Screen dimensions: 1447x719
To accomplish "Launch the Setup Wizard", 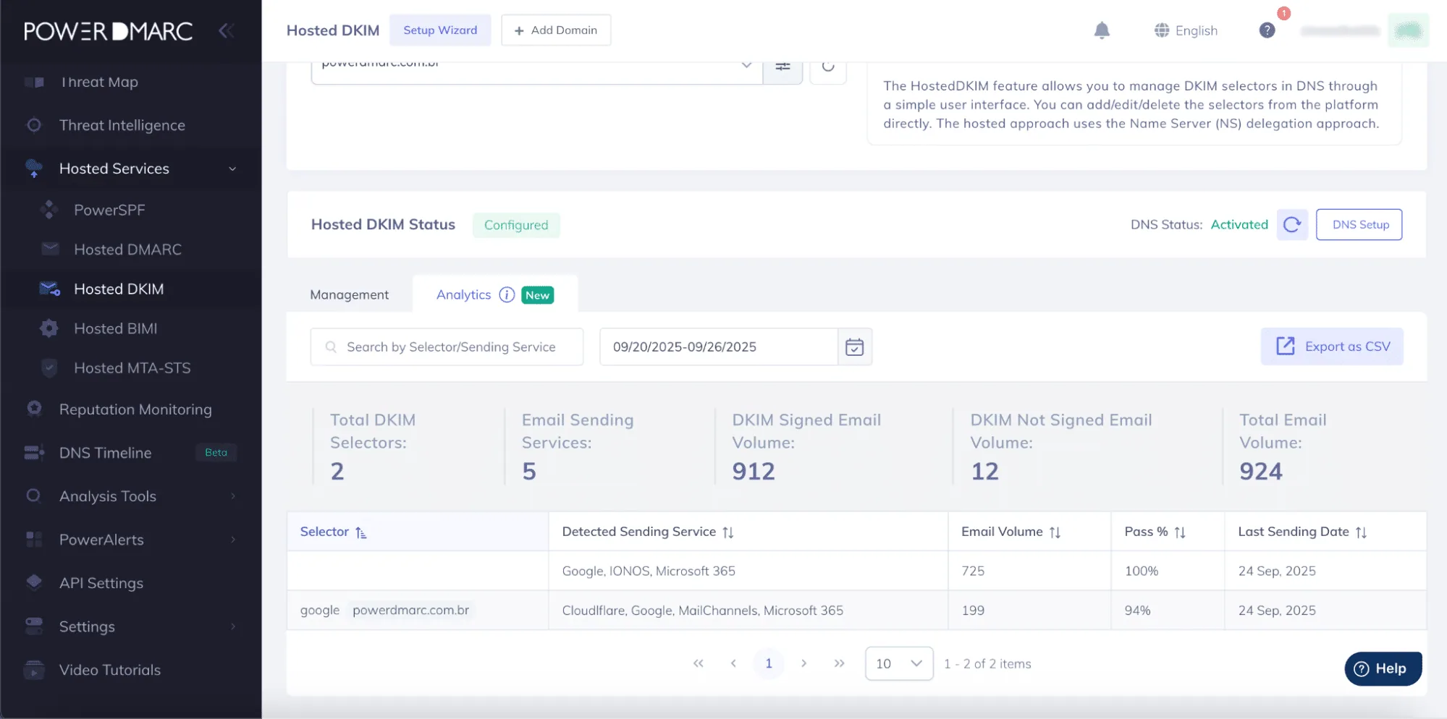I will coord(440,30).
